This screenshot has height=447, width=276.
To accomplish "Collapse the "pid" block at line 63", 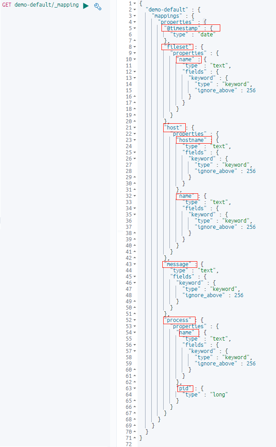I will point(135,388).
